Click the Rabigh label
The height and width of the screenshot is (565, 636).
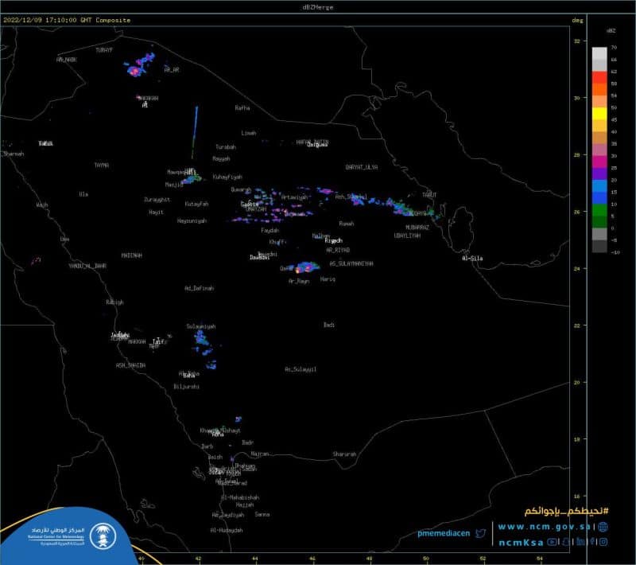point(114,302)
